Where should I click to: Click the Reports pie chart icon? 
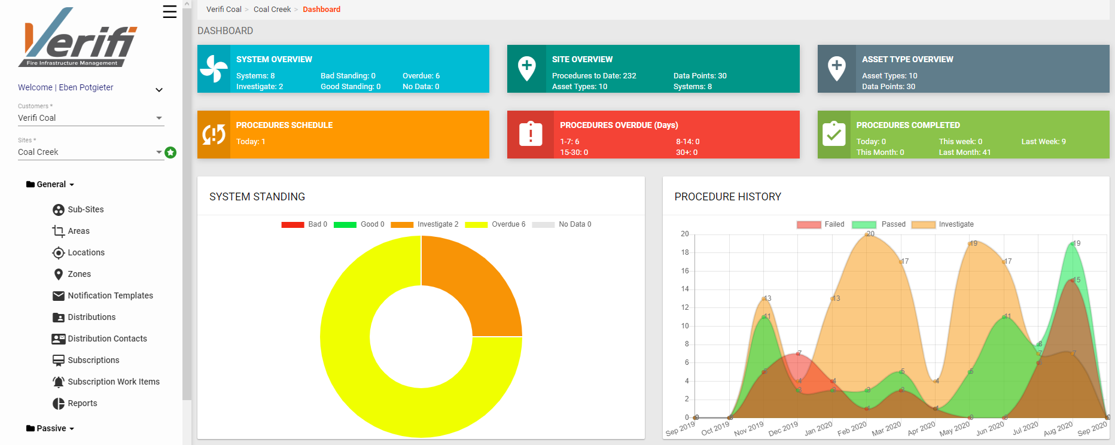click(x=58, y=404)
